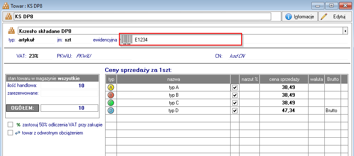
Task: Click the OGÓŁEM total value 10
Action: [81, 108]
